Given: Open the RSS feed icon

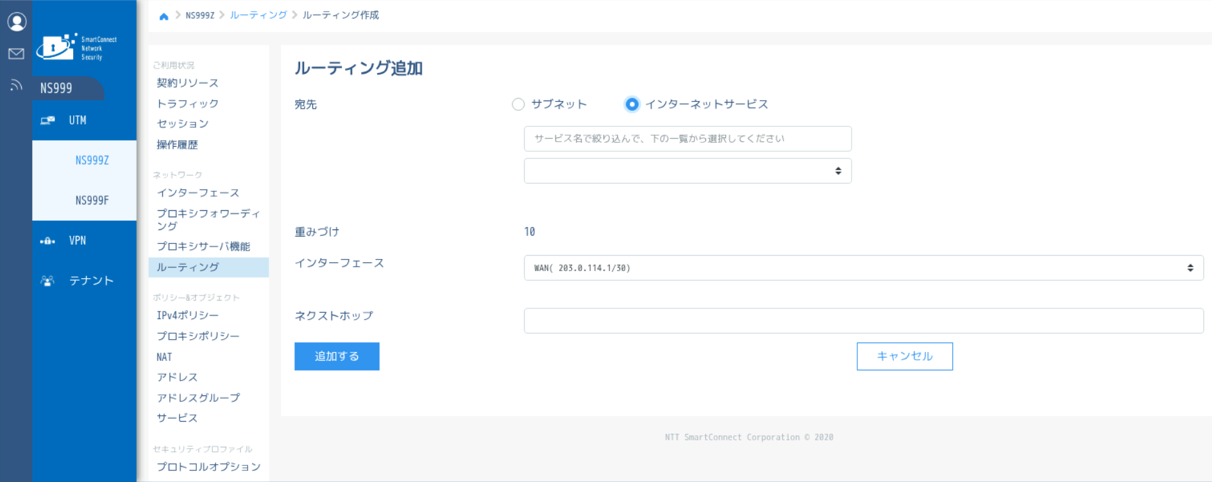Looking at the screenshot, I should (16, 85).
